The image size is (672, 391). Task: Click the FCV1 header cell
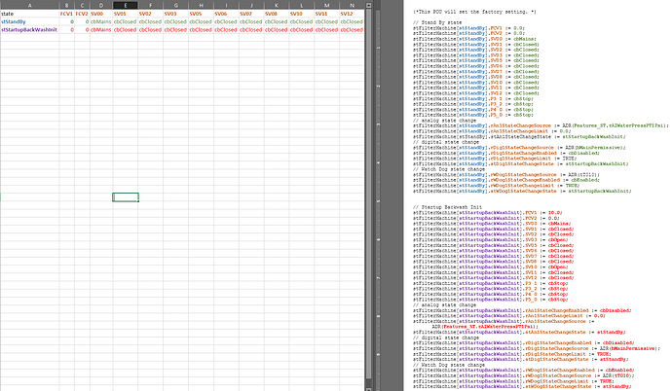[x=67, y=14]
